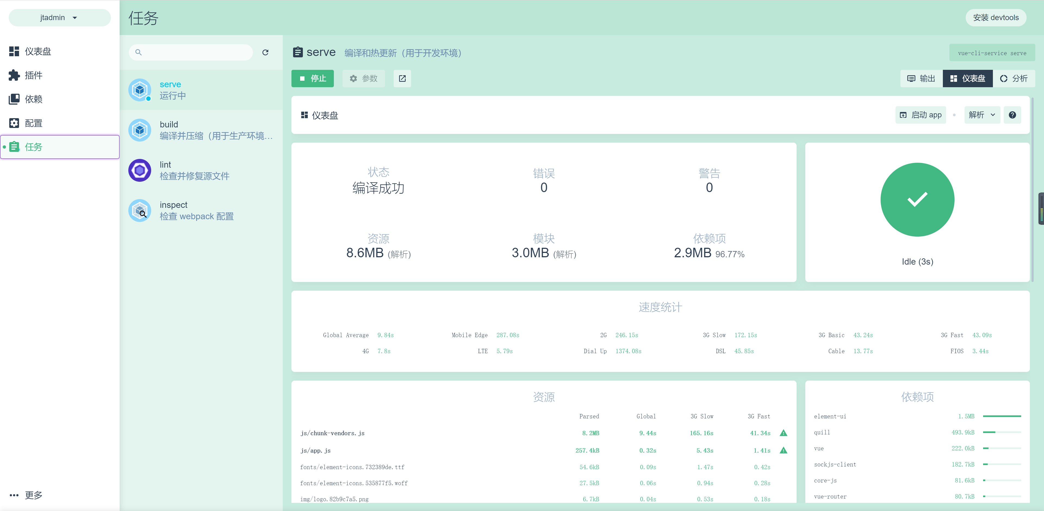Image resolution: width=1044 pixels, height=511 pixels.
Task: Switch to the 输出 output tab
Action: (x=921, y=79)
